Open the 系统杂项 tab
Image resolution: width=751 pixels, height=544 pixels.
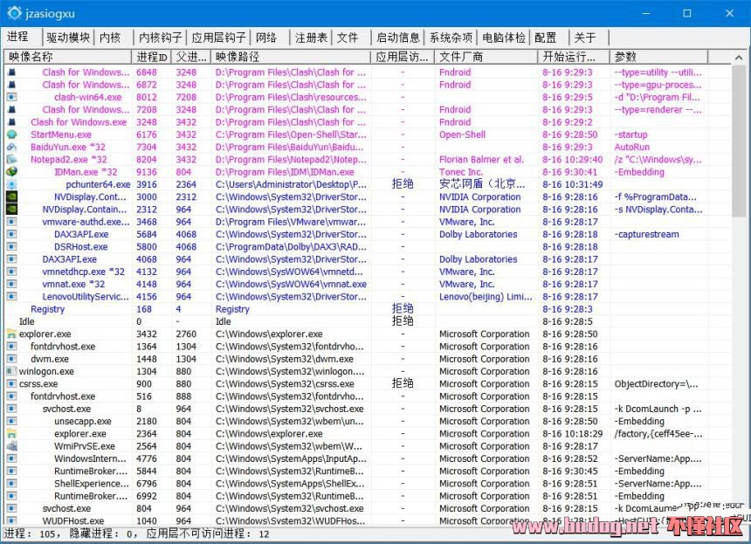(x=451, y=38)
